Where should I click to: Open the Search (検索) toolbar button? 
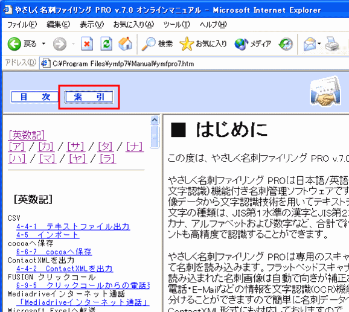click(x=157, y=44)
